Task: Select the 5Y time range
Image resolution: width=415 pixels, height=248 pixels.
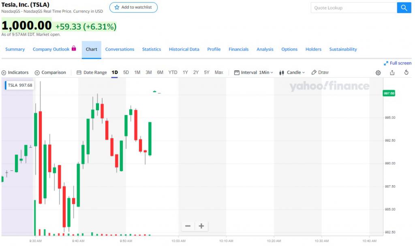Action: pos(207,73)
